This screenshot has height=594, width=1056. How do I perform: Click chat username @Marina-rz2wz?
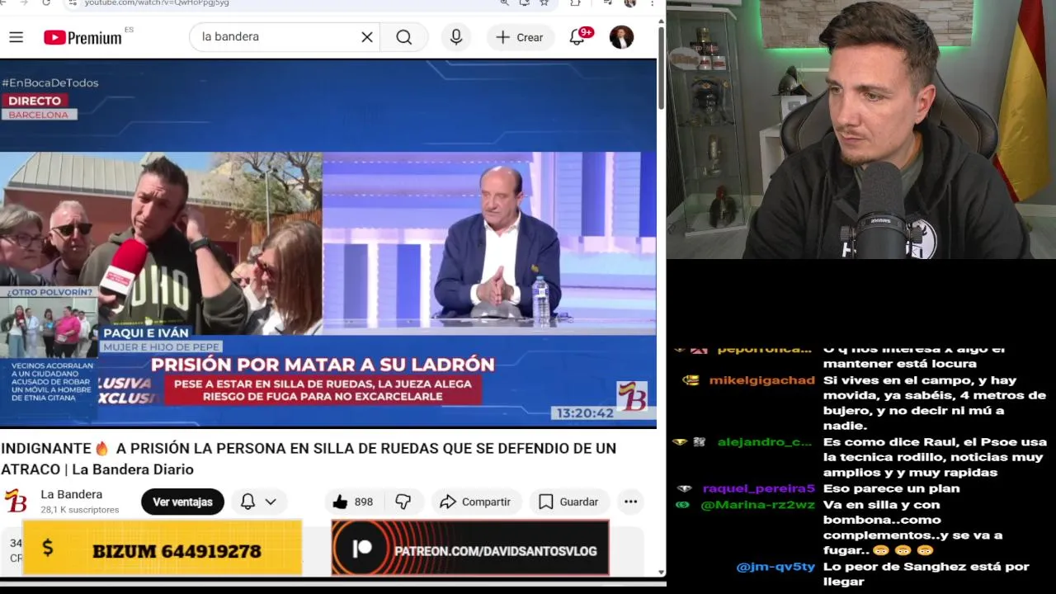757,505
